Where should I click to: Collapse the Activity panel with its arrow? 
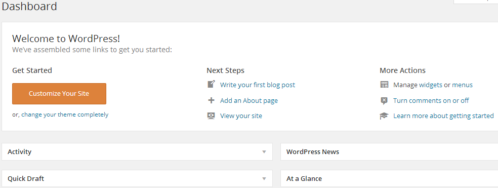(264, 152)
